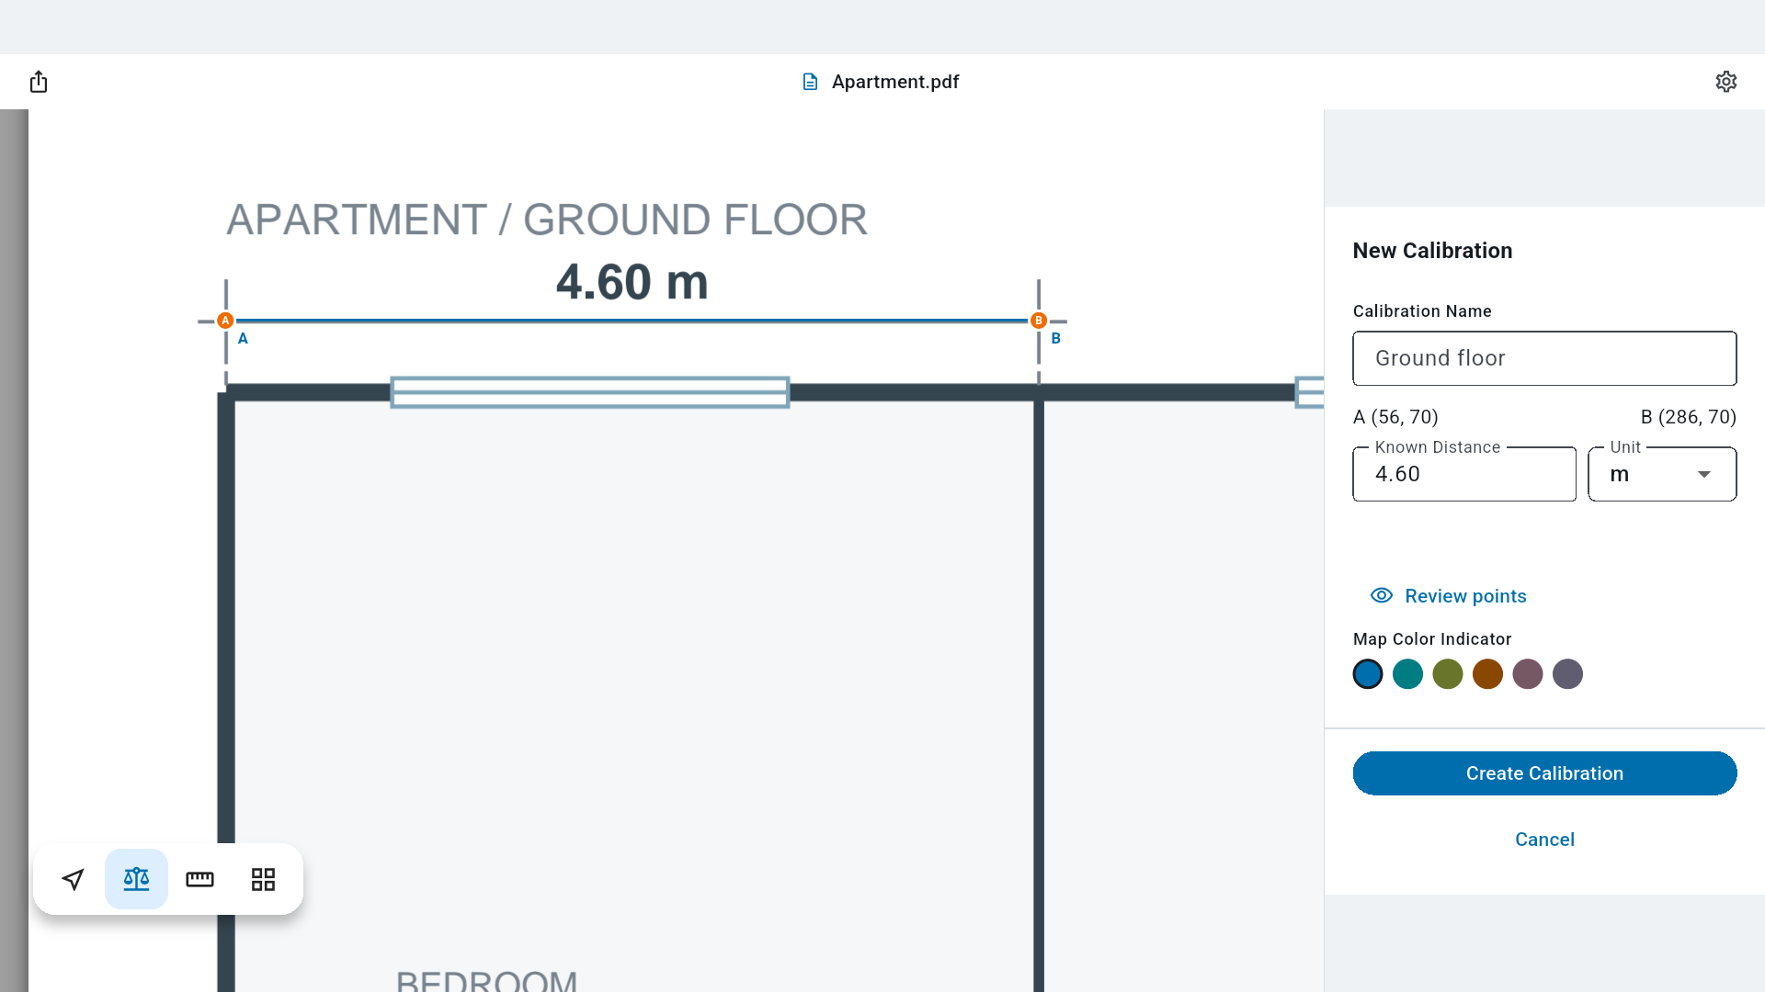Choose the teal map color swatch
Screen dimensions: 1765x992
tap(1407, 674)
